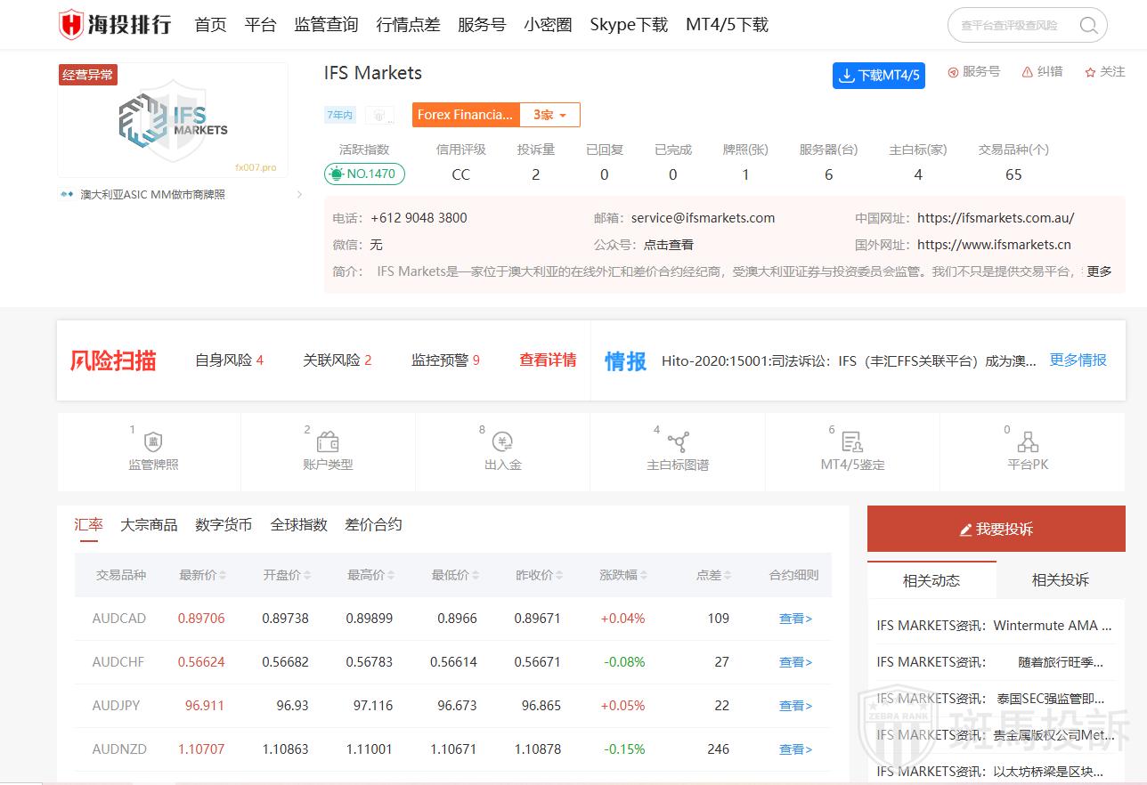Click the 纠错 warning icon
The image size is (1147, 785).
pos(1028,72)
